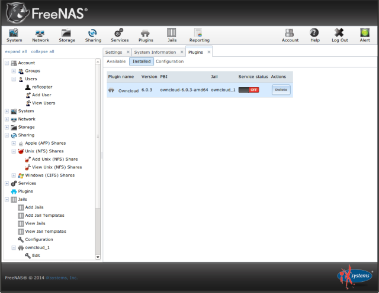The width and height of the screenshot is (379, 293).
Task: Click the green Alert icon
Action: tap(365, 35)
